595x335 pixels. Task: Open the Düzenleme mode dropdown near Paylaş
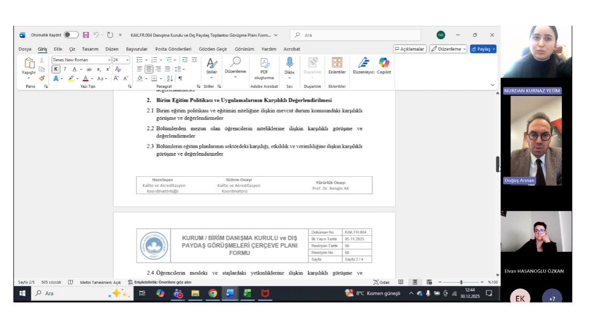pos(448,49)
